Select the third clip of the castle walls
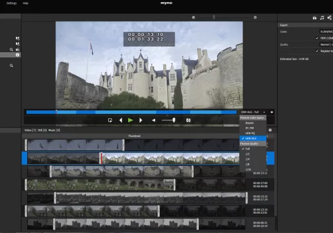 tap(136, 171)
